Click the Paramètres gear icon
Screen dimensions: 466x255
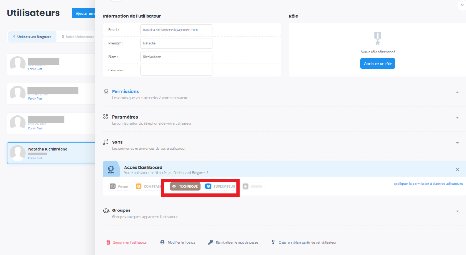click(106, 117)
